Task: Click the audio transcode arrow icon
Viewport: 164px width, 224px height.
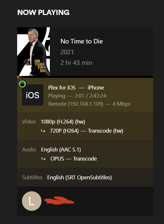Action: (x=43, y=159)
